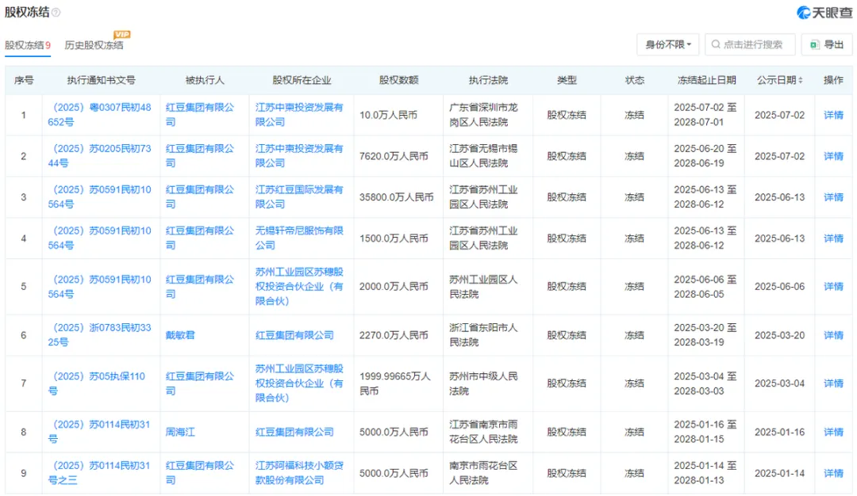857x496 pixels.
Task: Click the 股权数额 column header
Action: click(398, 80)
